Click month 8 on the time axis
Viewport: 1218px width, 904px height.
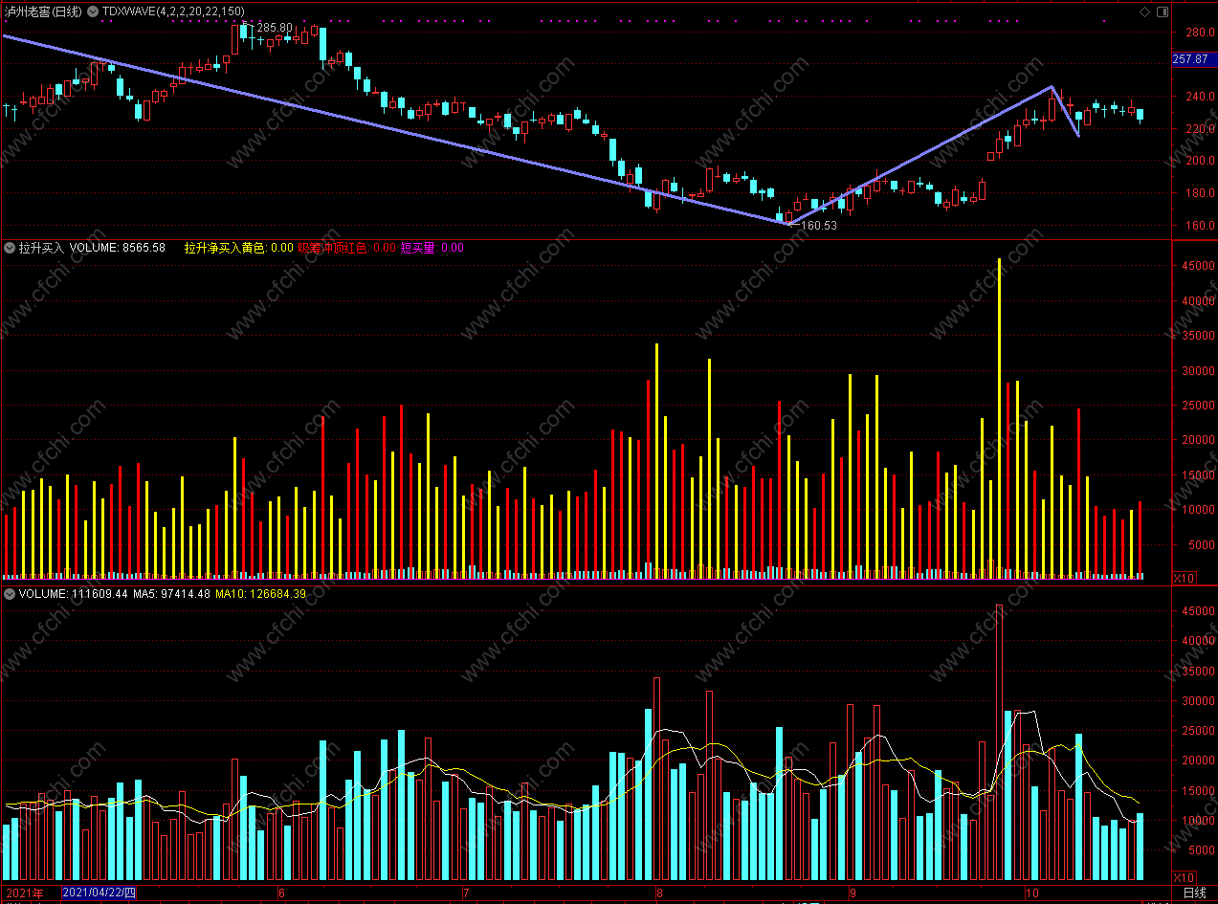click(659, 893)
